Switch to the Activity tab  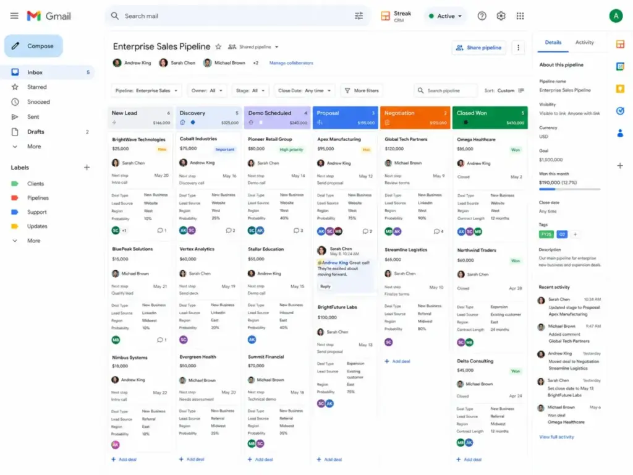pos(584,43)
